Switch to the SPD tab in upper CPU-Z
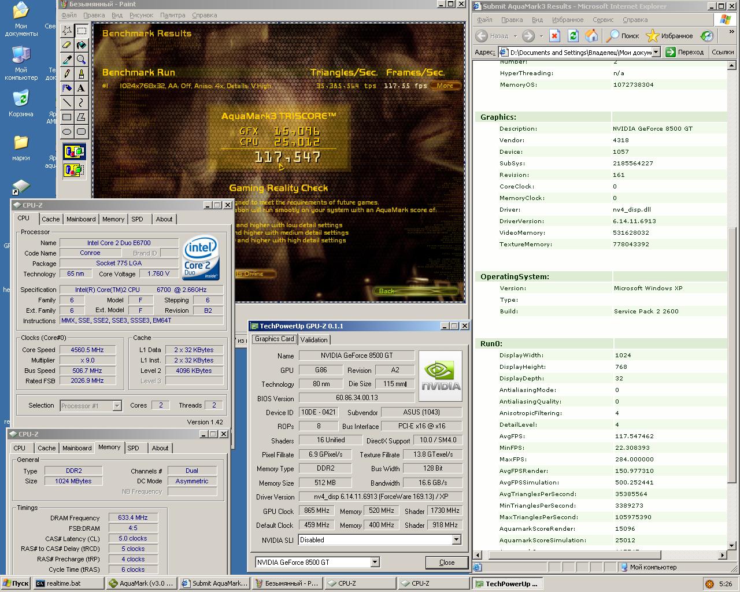This screenshot has height=592, width=740. click(137, 219)
